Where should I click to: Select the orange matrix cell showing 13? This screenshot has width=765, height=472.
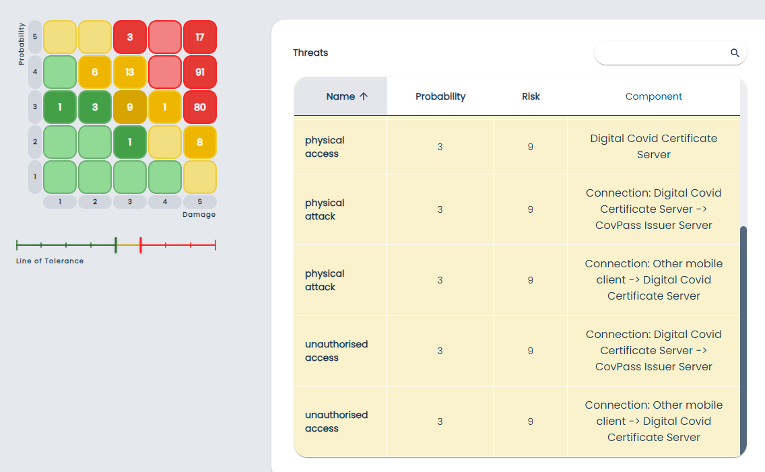(130, 72)
